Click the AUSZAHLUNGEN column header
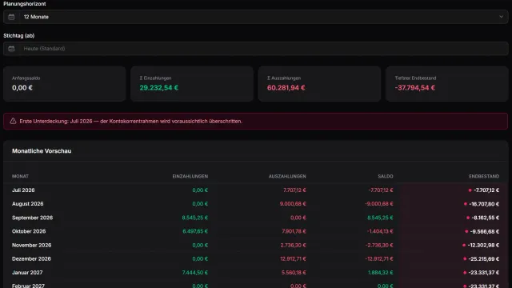 click(x=287, y=176)
